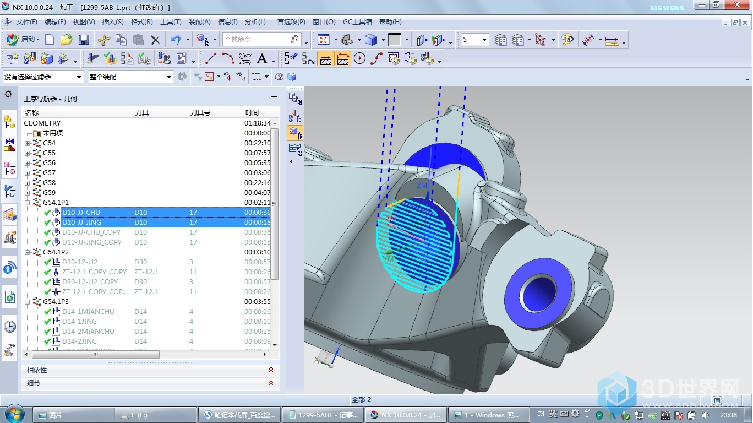Image resolution: width=753 pixels, height=423 pixels.
Task: Click the Measure Distance ruler icon
Action: click(x=612, y=40)
